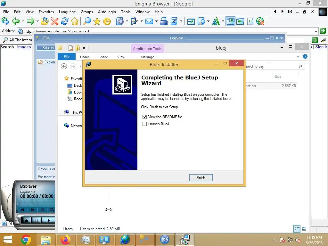Click BSplayer rewind button
This screenshot has height=246, width=328.
pyautogui.click(x=22, y=210)
